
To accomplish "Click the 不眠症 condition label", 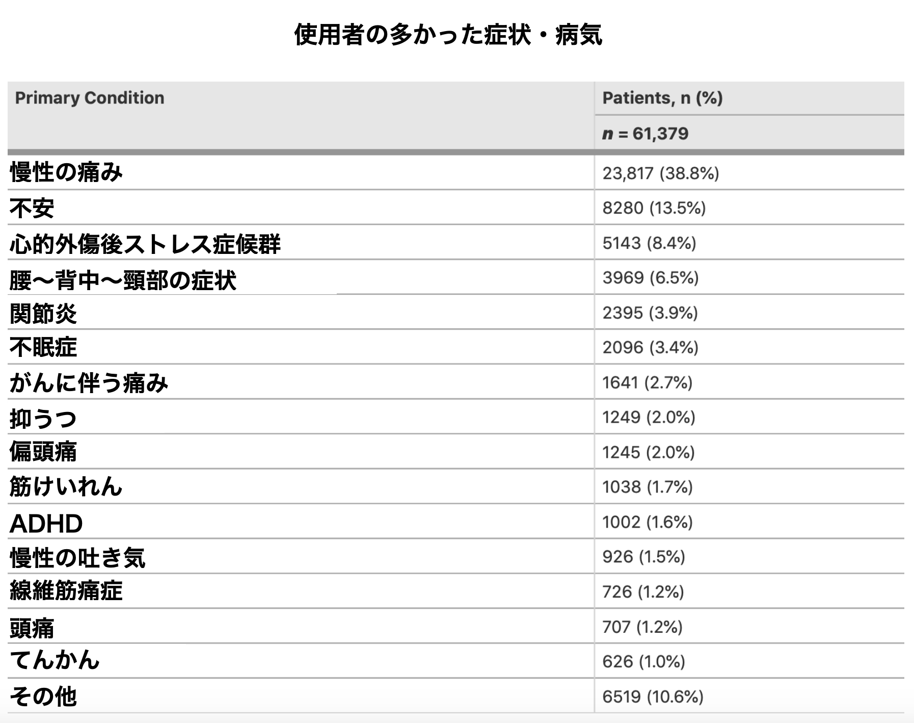I will pos(43,348).
